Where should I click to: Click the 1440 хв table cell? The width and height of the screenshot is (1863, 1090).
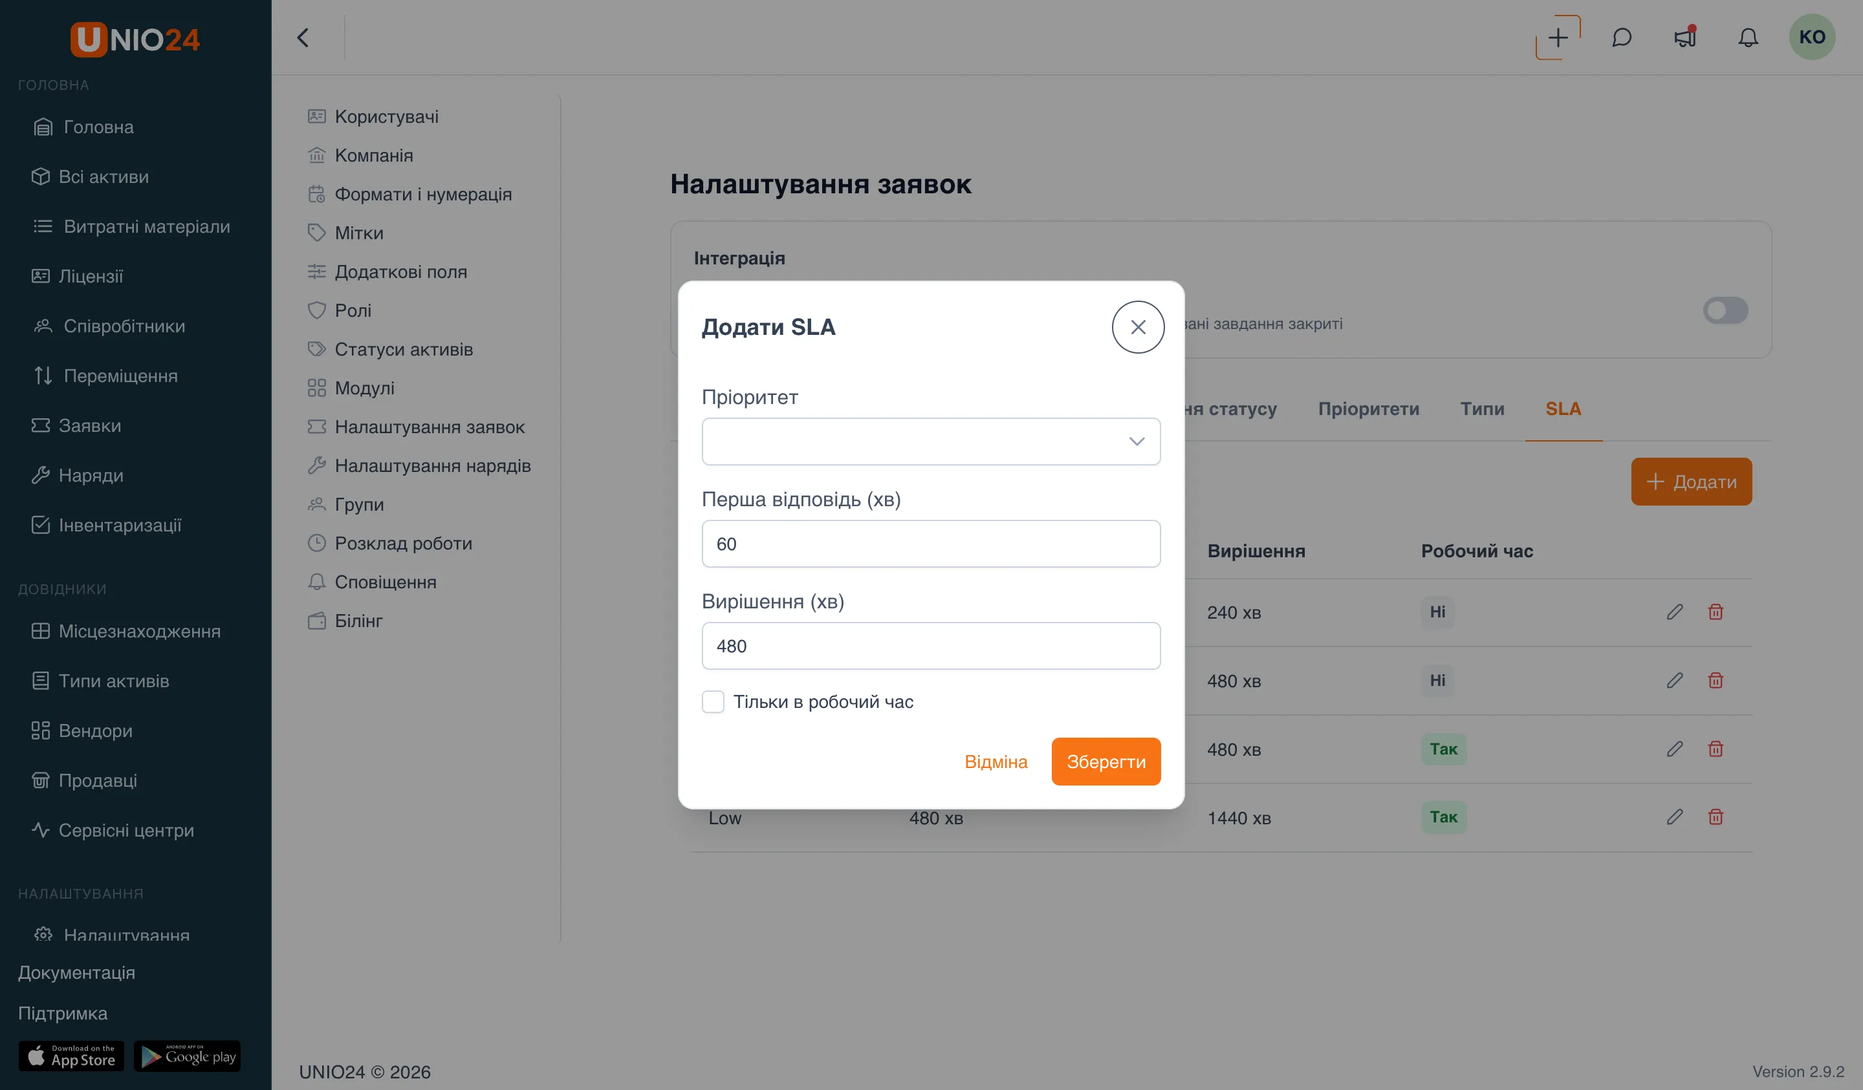[1239, 818]
